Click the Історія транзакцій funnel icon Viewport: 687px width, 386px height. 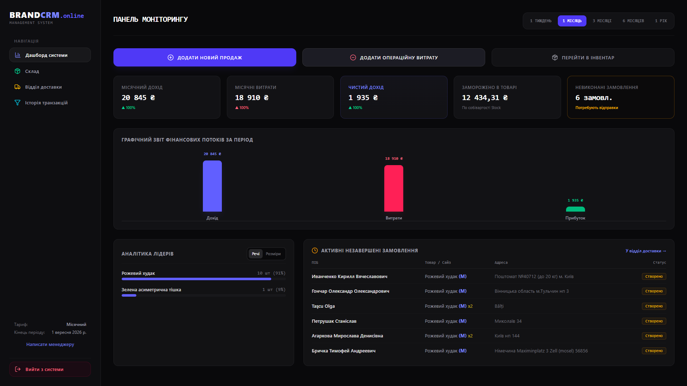pos(18,103)
